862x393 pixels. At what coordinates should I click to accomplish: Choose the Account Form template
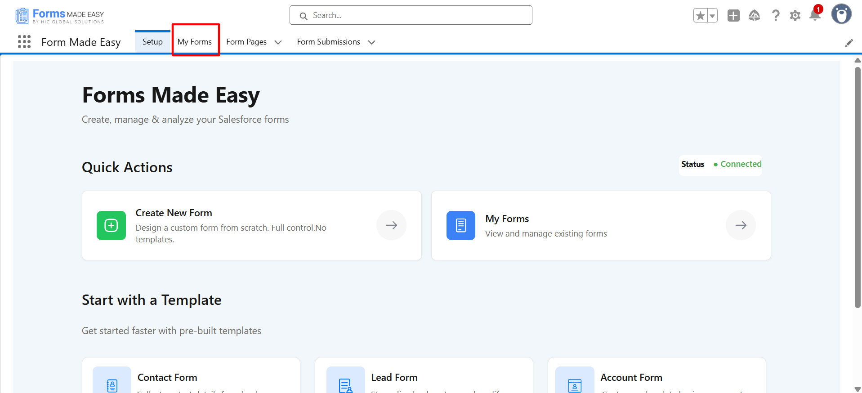click(x=657, y=375)
